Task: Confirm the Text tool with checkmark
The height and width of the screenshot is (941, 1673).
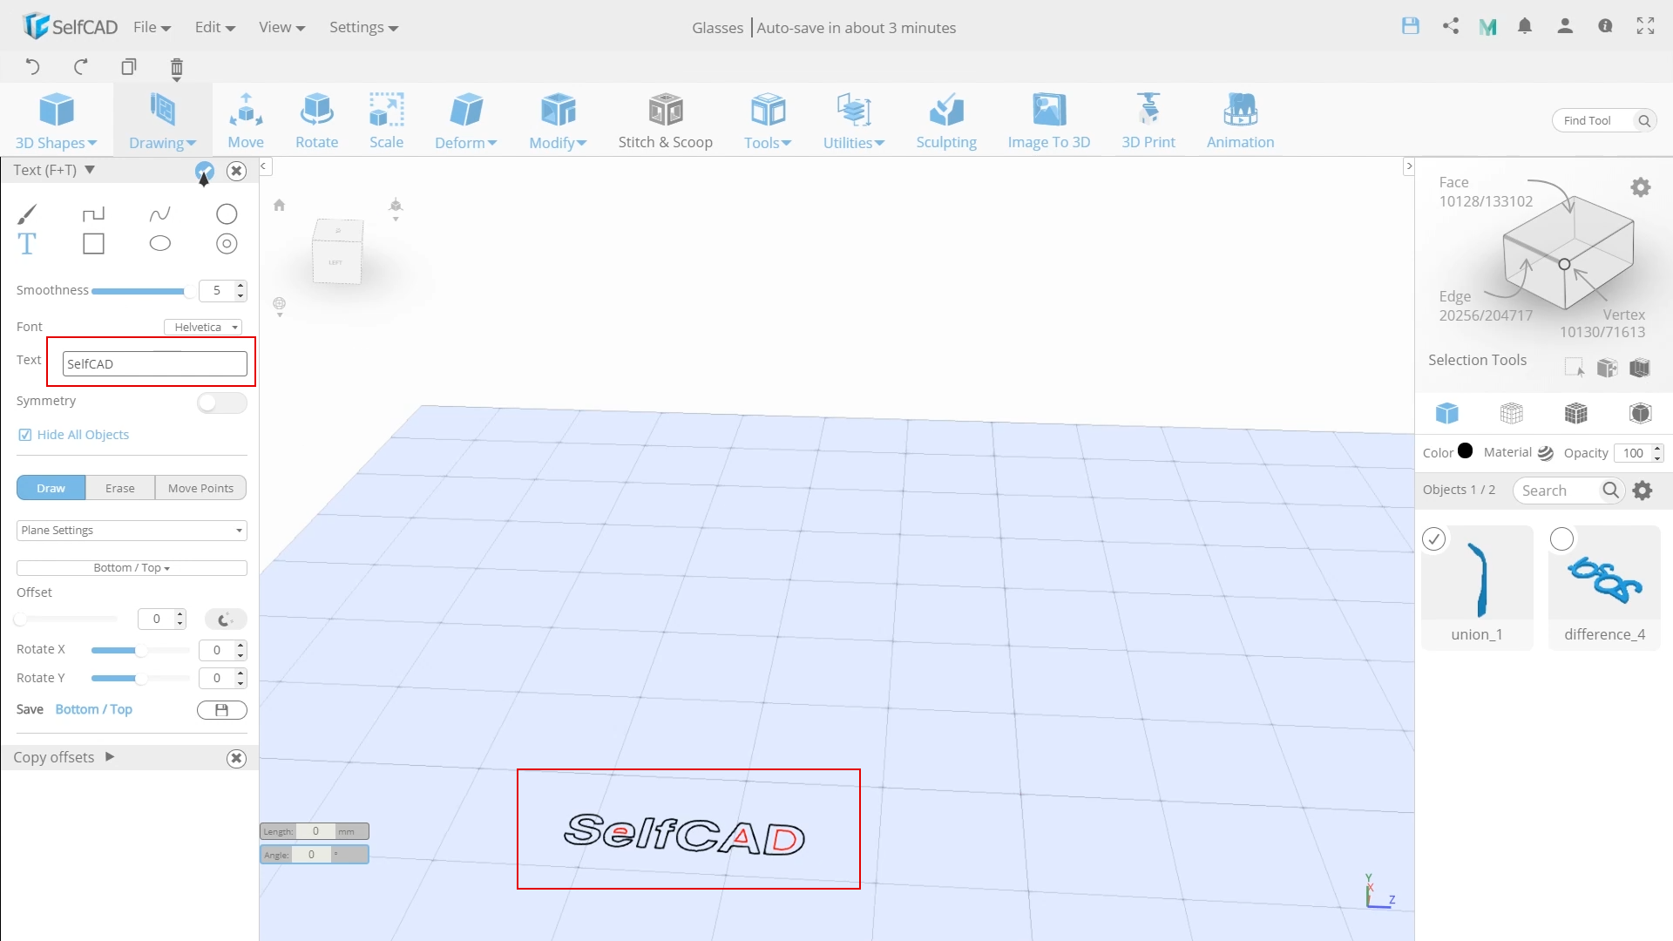Action: (x=204, y=171)
